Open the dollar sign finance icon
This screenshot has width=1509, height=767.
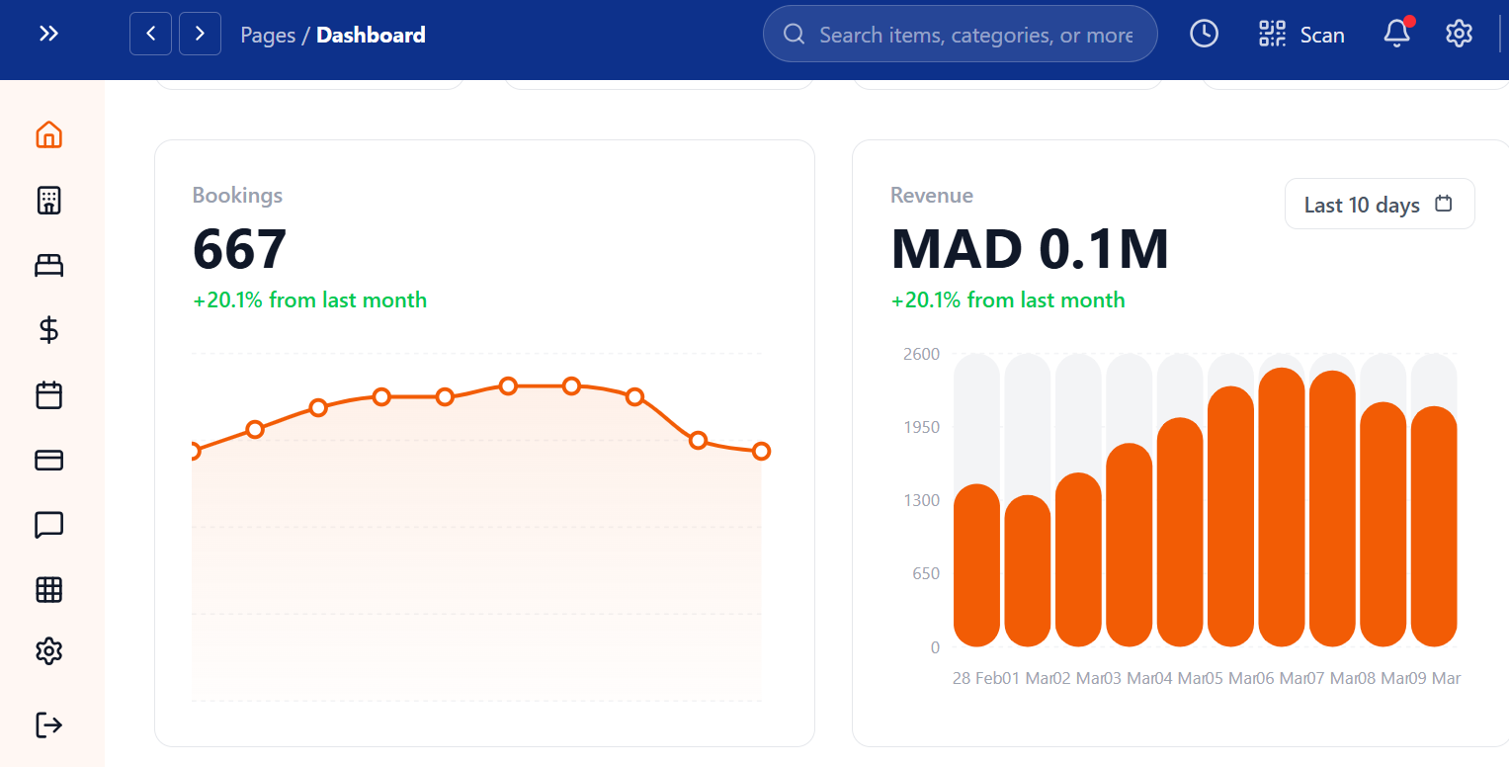[48, 330]
